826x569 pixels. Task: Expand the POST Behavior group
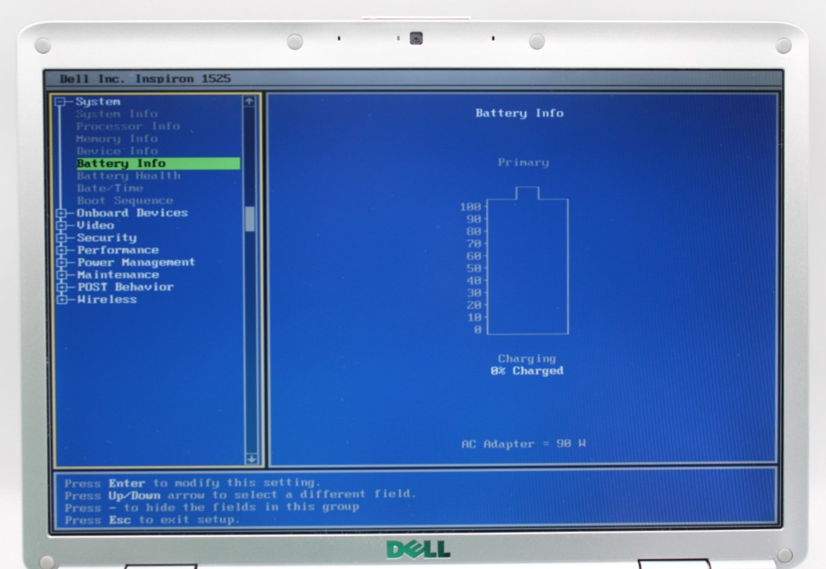[x=61, y=287]
